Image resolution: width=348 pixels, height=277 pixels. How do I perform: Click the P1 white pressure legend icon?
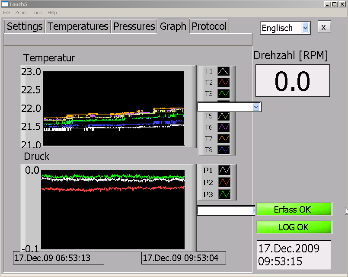pyautogui.click(x=224, y=170)
